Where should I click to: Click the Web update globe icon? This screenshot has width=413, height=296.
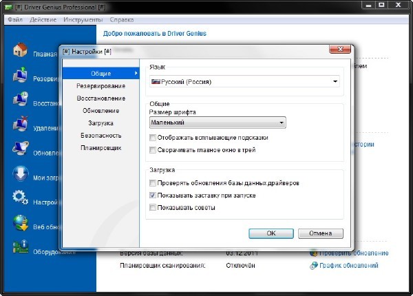coord(21,223)
